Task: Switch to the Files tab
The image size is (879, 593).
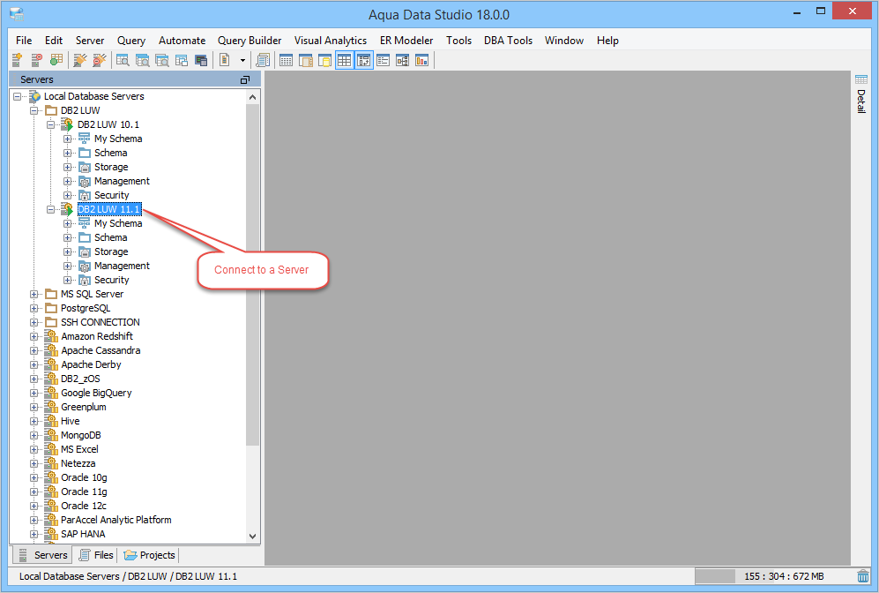Action: click(96, 555)
